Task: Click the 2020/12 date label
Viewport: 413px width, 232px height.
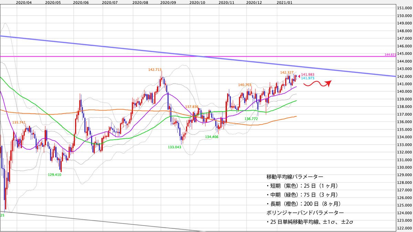Action: tap(254, 2)
